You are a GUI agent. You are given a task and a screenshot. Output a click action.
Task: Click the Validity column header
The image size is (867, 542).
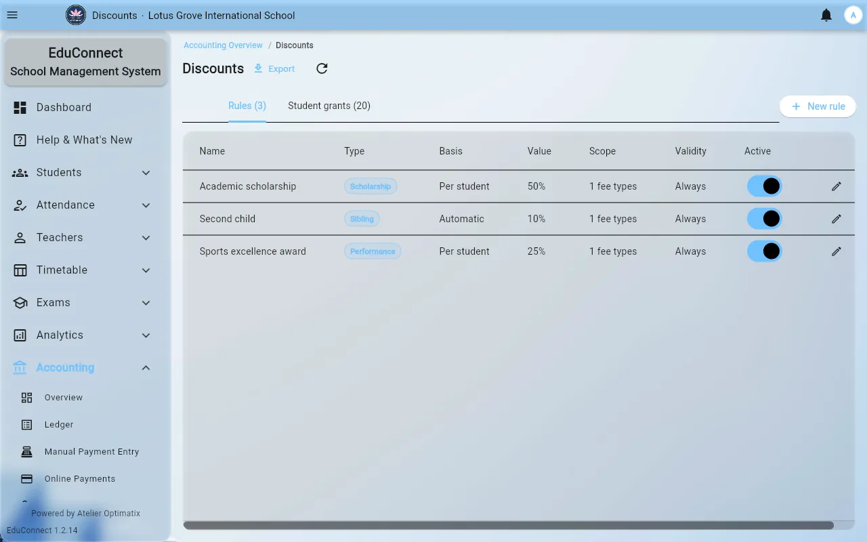[691, 151]
